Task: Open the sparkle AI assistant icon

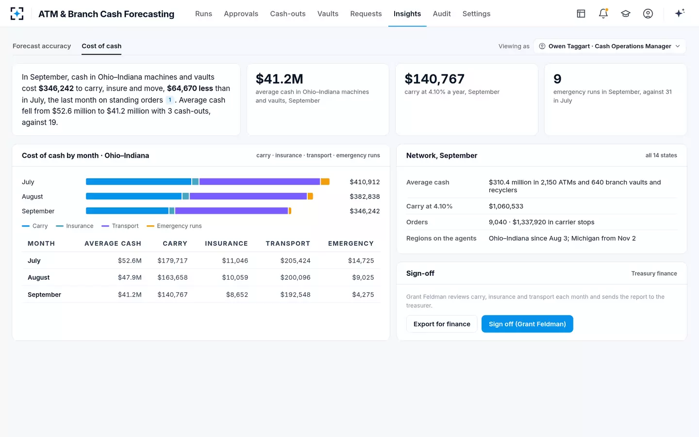Action: pos(680,14)
